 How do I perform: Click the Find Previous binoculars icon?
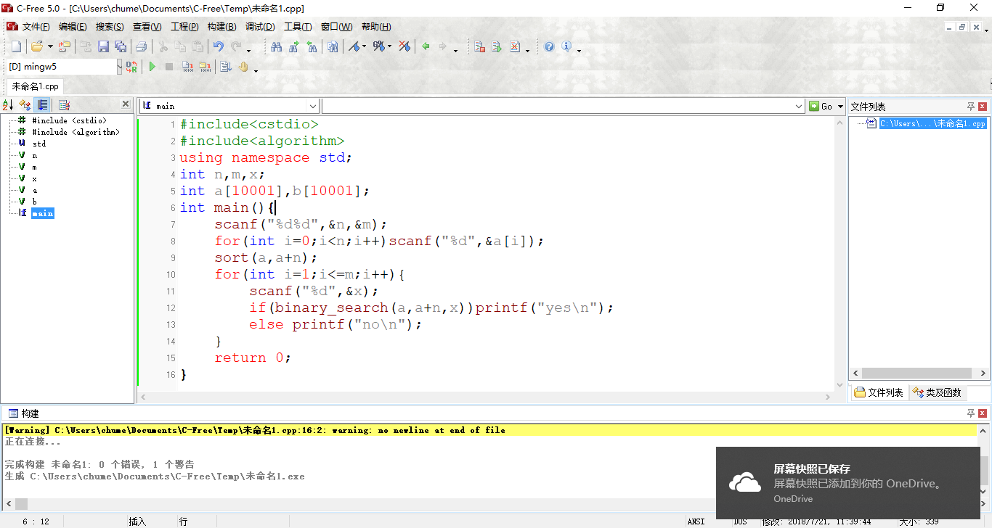(x=312, y=46)
